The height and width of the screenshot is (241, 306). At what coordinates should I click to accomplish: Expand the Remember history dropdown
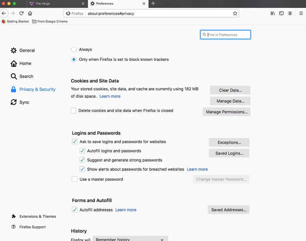tap(130, 239)
